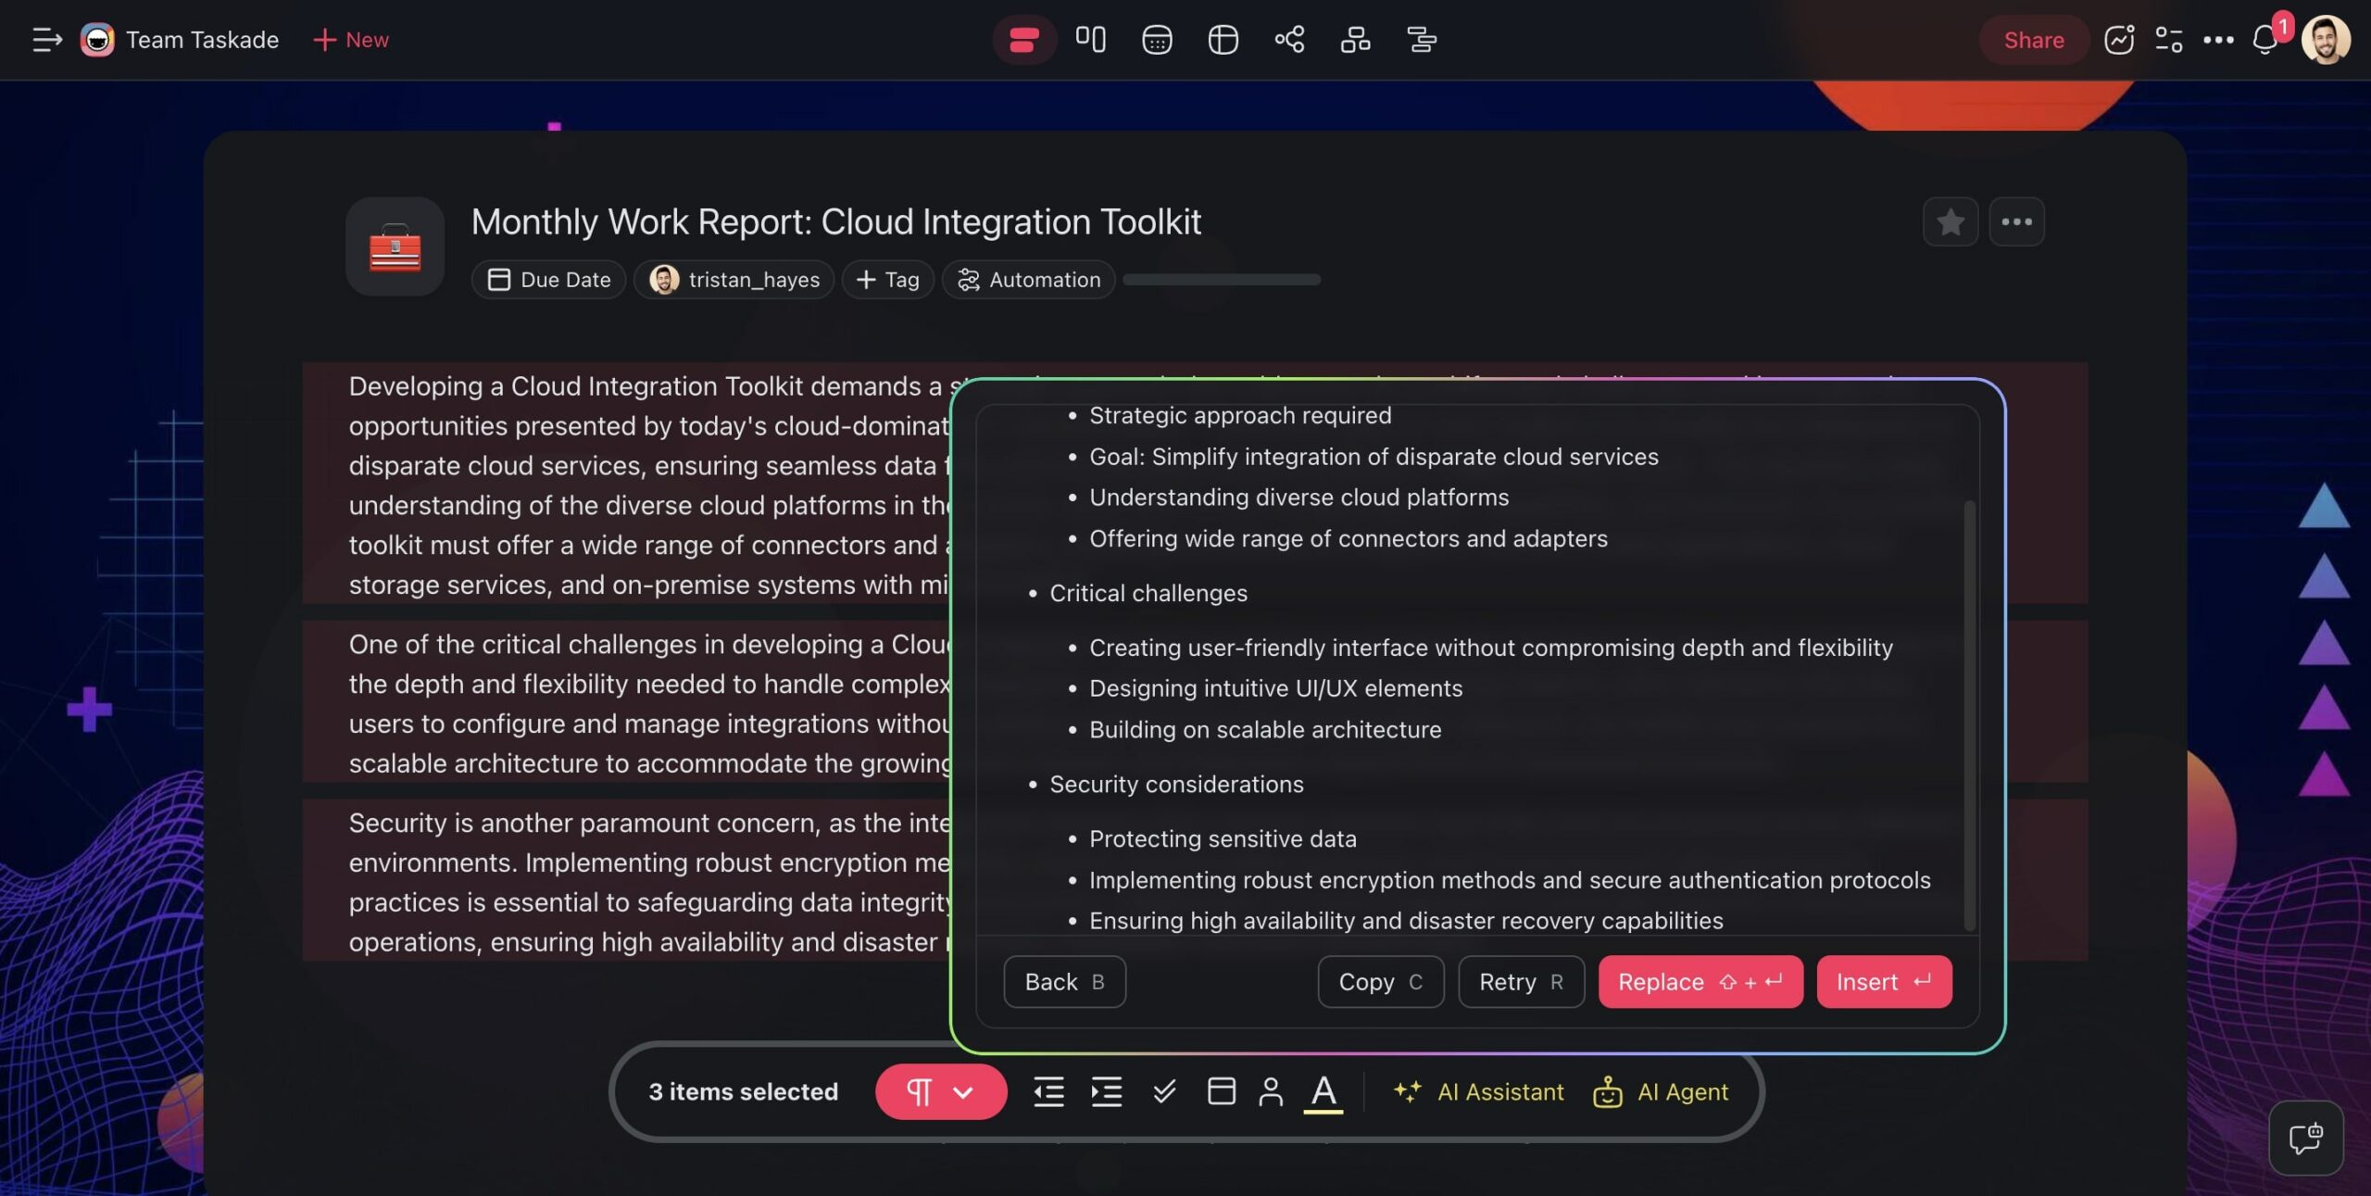Open text highlight color picker
The image size is (2371, 1196).
pos(1323,1091)
